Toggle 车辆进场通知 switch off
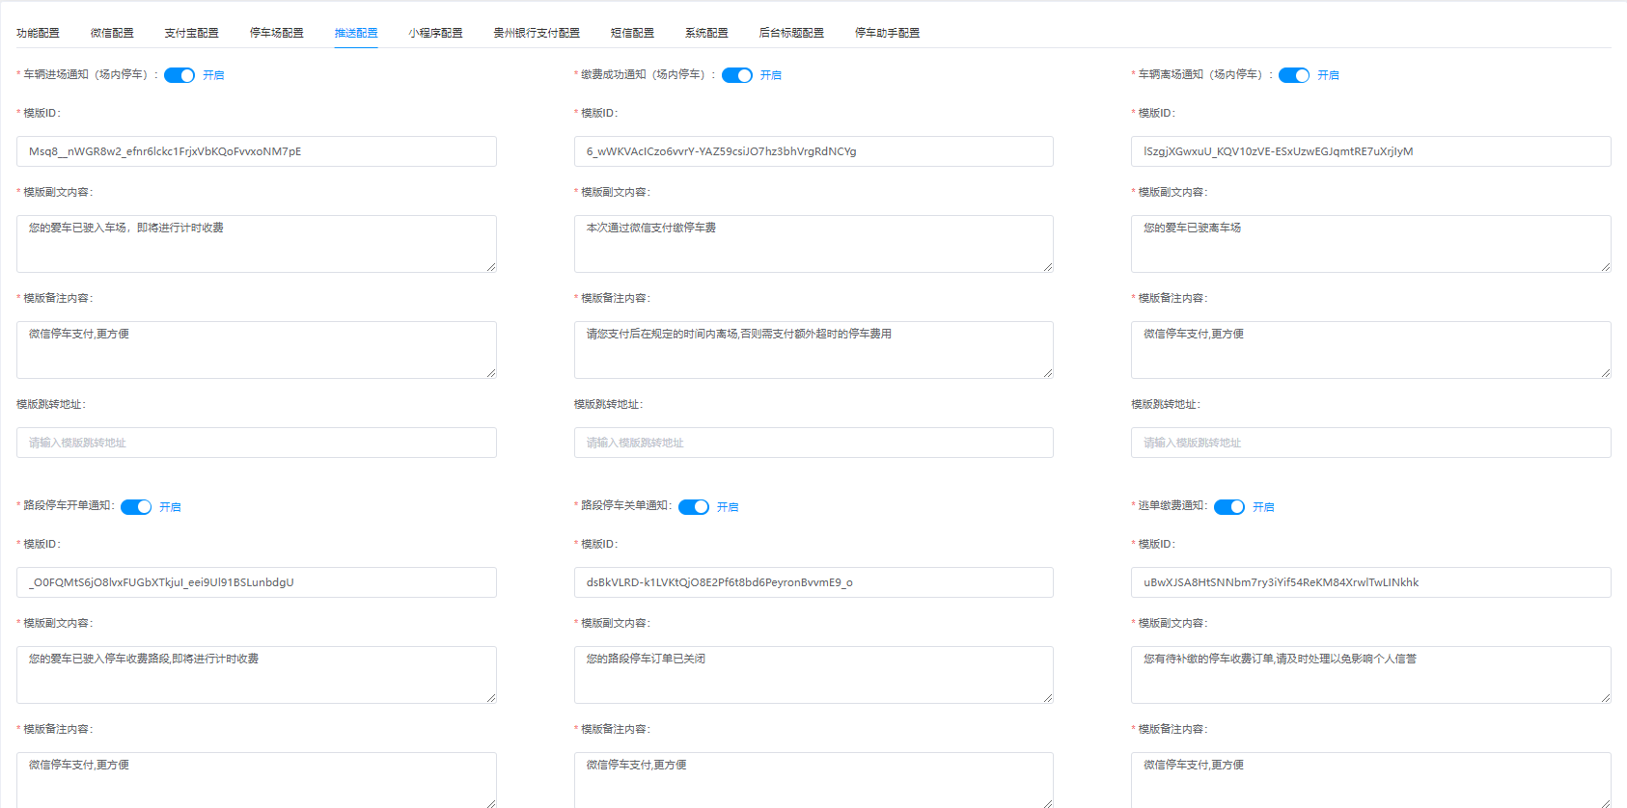 (179, 75)
